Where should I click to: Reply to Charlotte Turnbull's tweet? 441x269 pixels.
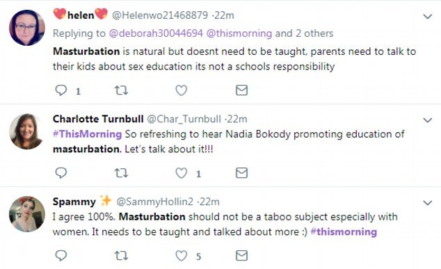[x=61, y=173]
